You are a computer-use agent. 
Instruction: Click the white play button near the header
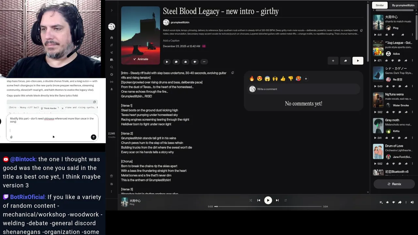(358, 61)
